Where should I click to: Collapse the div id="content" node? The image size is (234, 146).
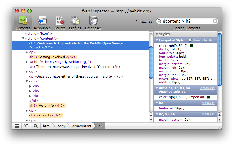[x=23, y=38]
